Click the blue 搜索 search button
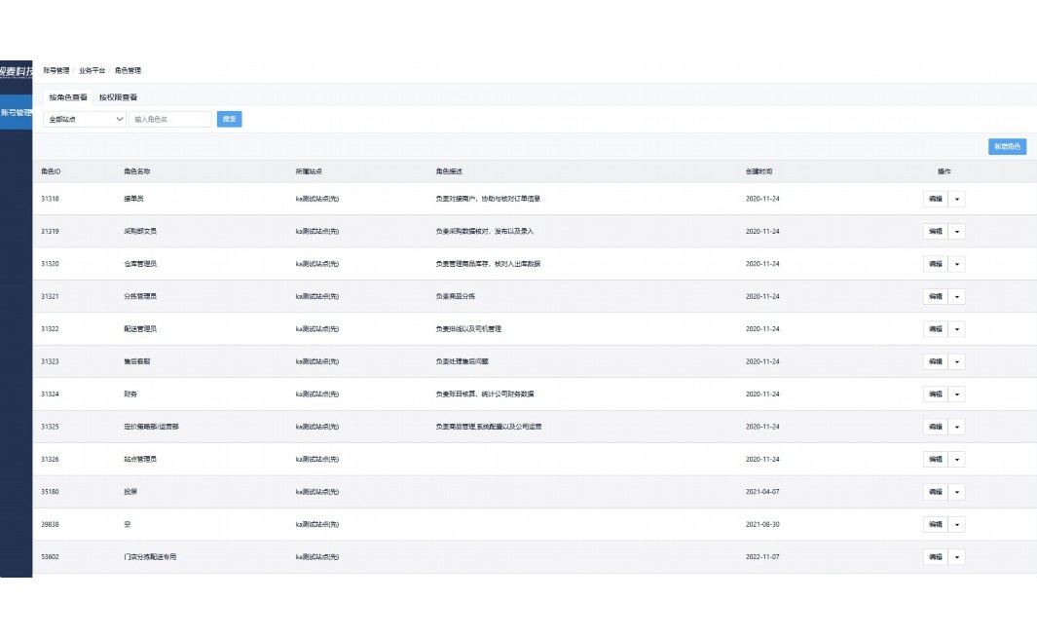Screen dimensions: 1037x638 tap(229, 119)
